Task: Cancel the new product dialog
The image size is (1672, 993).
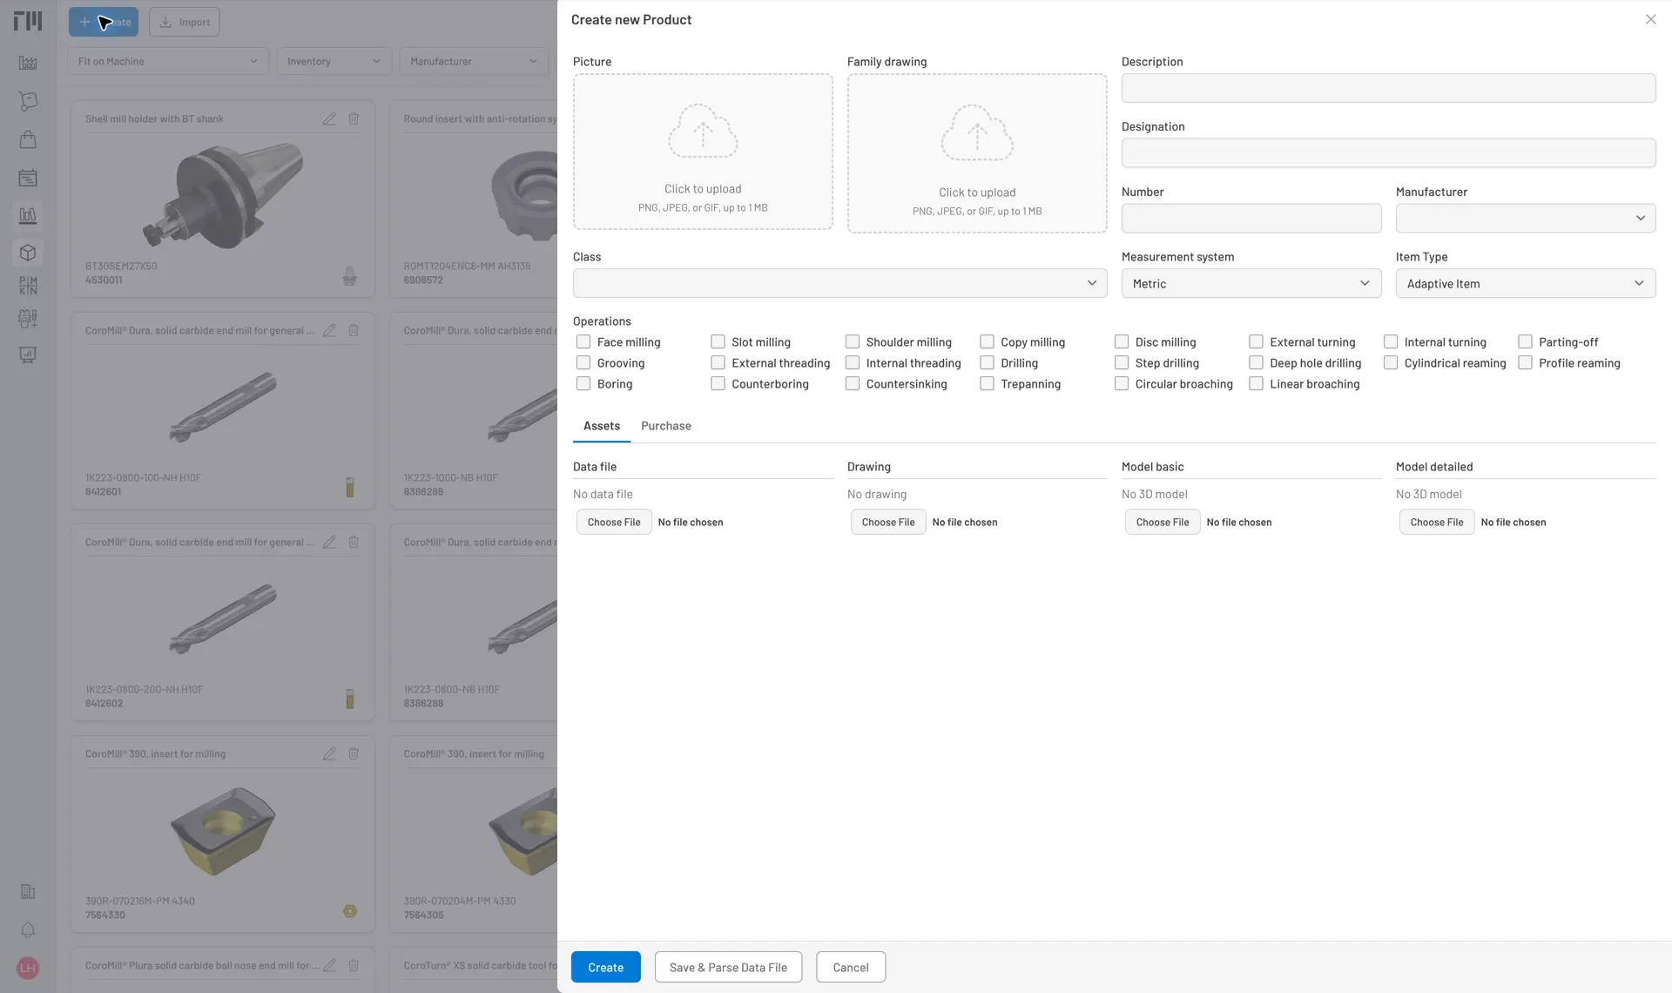Action: tap(851, 967)
